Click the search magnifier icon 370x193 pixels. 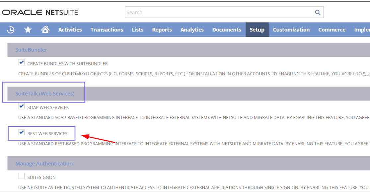pos(318,13)
